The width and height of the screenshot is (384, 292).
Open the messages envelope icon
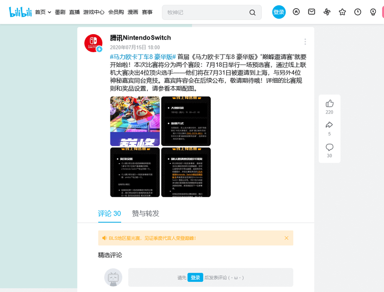[x=311, y=12]
